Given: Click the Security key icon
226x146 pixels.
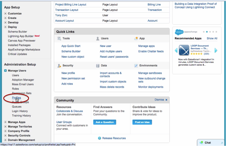Looking at the screenshot, I should 59,66.
